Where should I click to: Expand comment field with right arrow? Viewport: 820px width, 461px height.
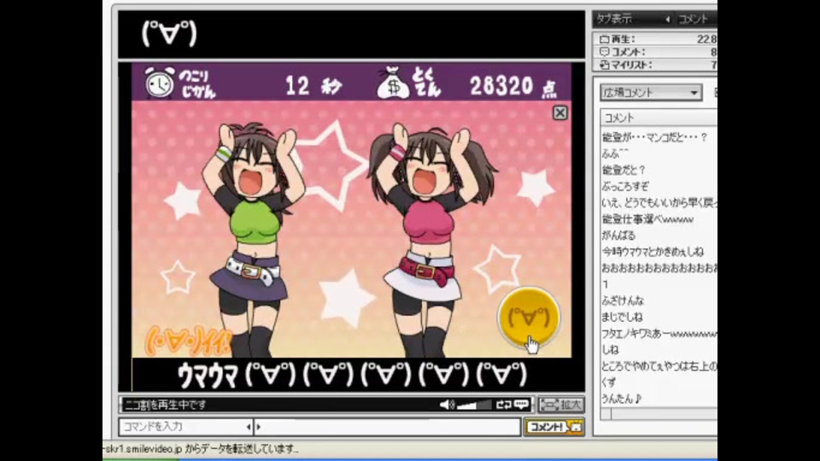pos(258,427)
